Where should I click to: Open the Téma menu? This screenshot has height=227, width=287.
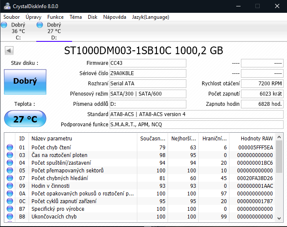(75, 17)
